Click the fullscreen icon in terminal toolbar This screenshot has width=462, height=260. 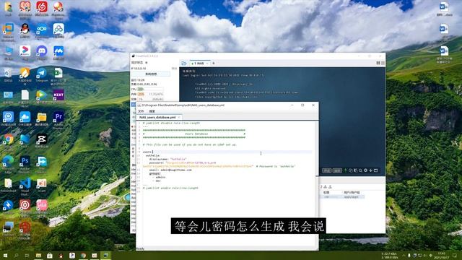375,170
